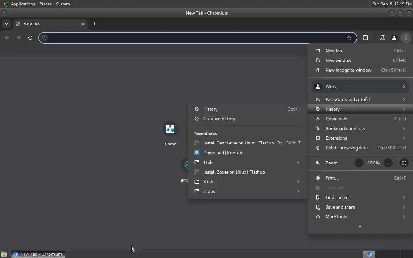Click the download arrow icon beside Downloads
The height and width of the screenshot is (258, 413).
[x=318, y=119]
